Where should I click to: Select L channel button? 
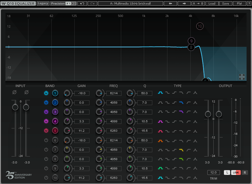tap(227, 173)
